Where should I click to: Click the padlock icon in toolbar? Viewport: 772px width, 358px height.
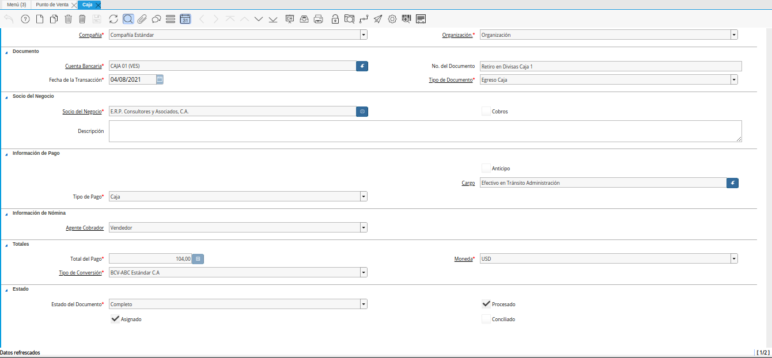[335, 19]
